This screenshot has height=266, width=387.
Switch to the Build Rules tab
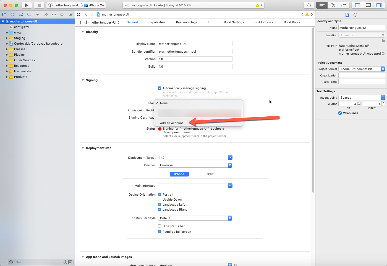click(292, 22)
